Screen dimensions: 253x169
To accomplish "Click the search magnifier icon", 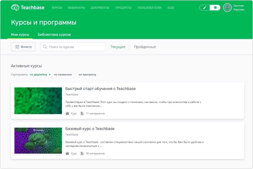I will point(45,47).
